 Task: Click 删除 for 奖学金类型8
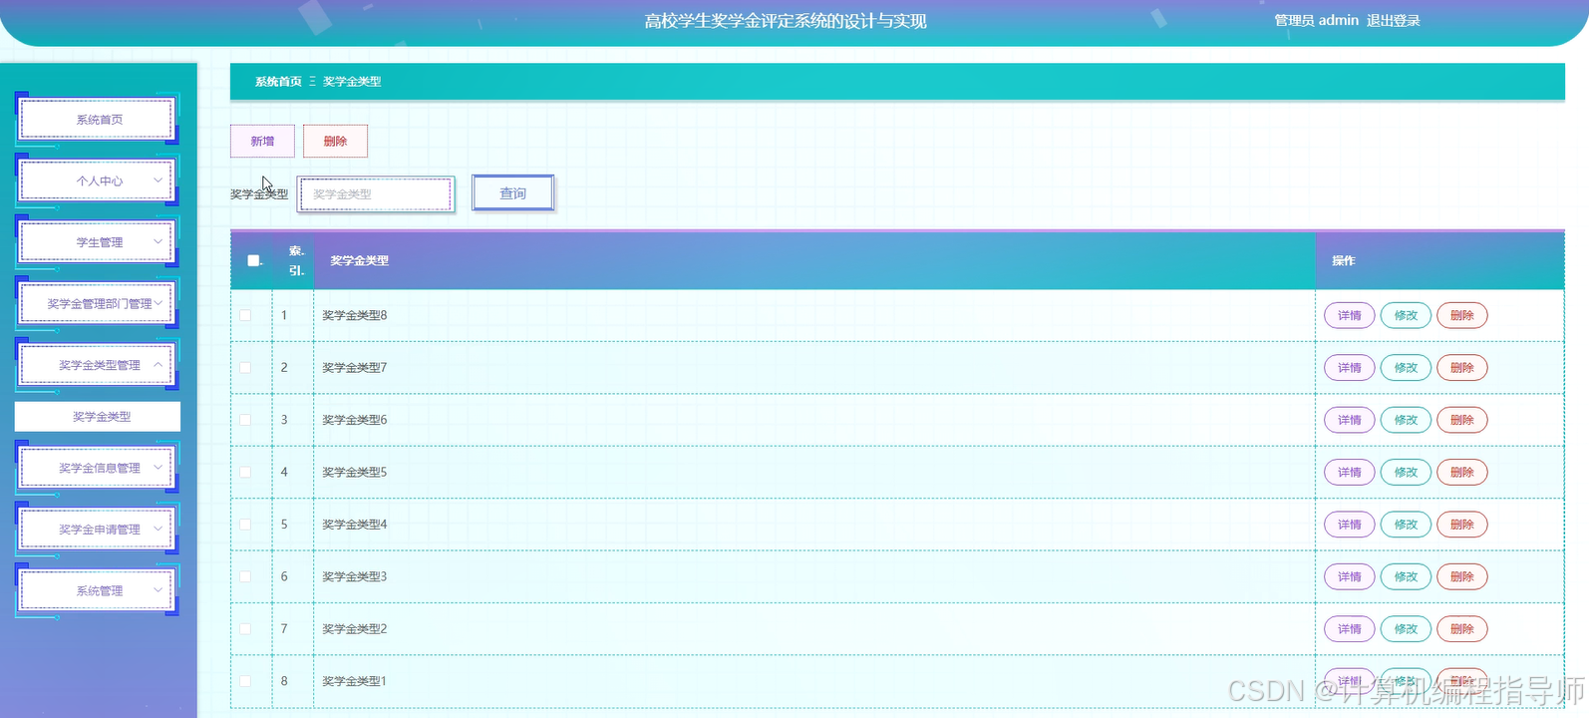tap(1462, 315)
